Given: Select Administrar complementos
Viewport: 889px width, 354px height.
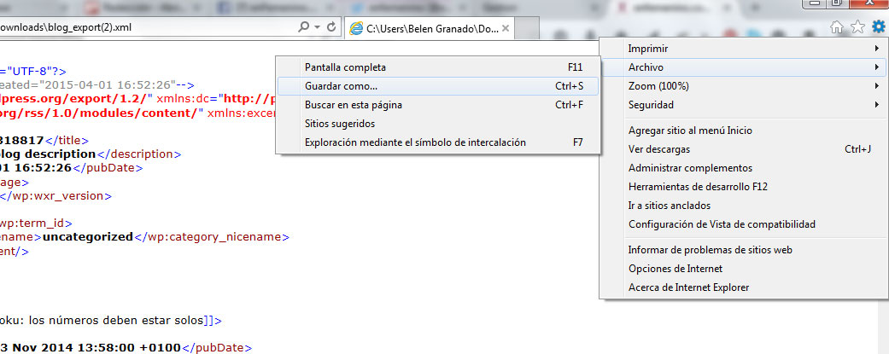Looking at the screenshot, I should coord(690,168).
